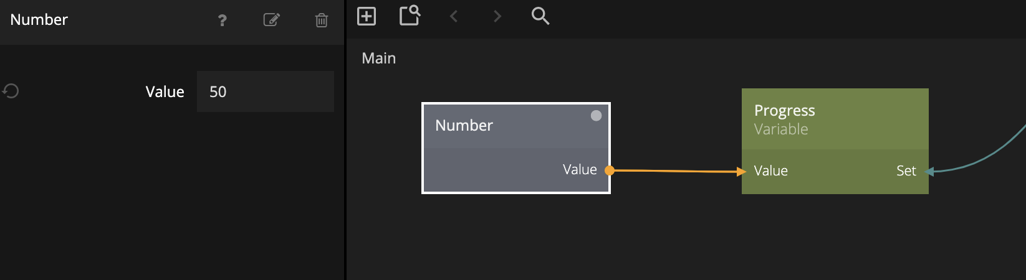
Task: Click the square icon with magnifier
Action: [x=410, y=16]
